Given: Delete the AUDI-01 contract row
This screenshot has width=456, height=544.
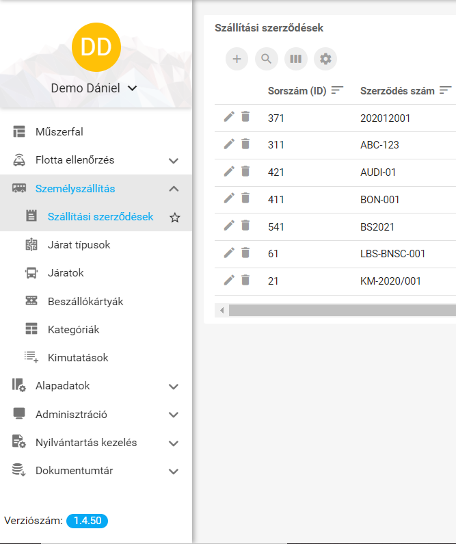Looking at the screenshot, I should (x=245, y=172).
